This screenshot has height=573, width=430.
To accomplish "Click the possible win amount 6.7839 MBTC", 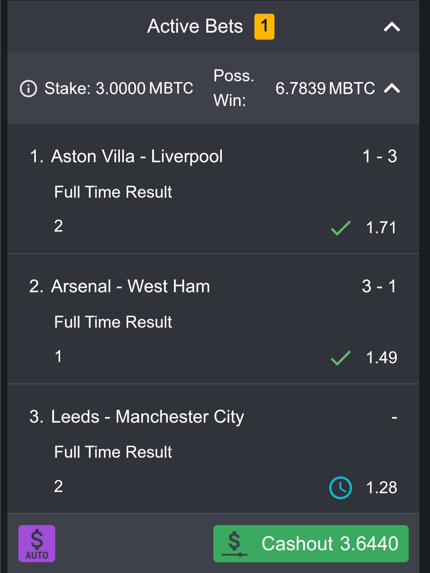I will [x=325, y=88].
